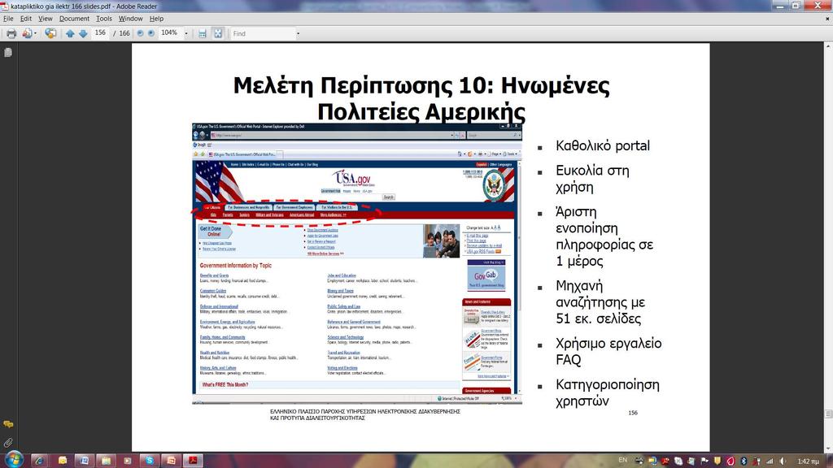Toggle the full page fit icon

tap(218, 33)
